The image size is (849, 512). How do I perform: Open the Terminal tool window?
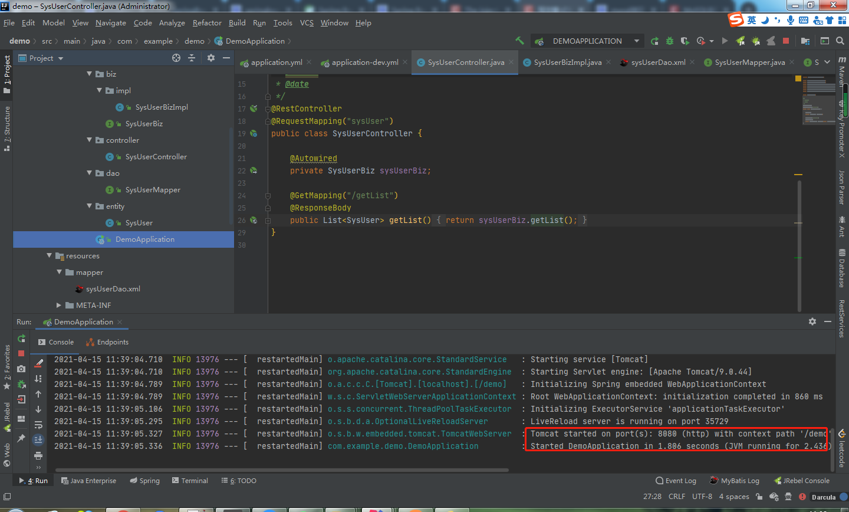click(190, 481)
